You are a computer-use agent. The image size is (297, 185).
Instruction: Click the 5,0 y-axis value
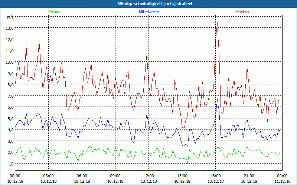click(x=11, y=118)
